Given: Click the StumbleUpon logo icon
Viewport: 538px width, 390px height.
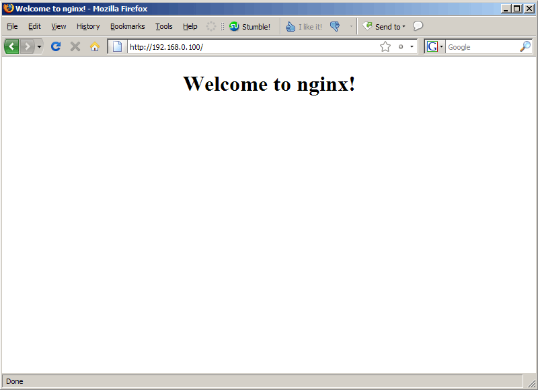Looking at the screenshot, I should coord(234,26).
